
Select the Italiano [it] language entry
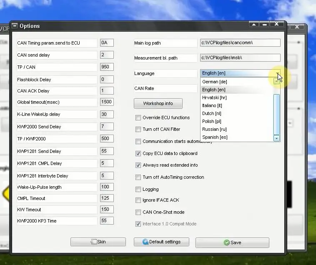pyautogui.click(x=212, y=105)
